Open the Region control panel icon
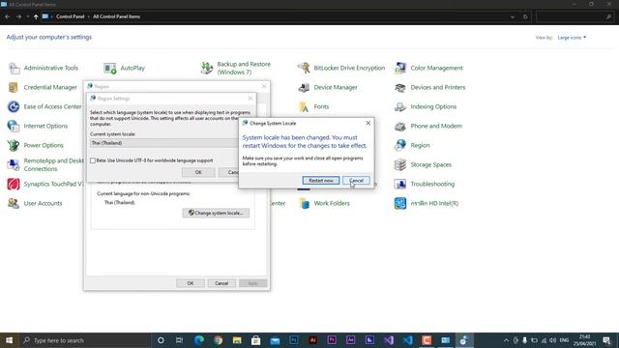Screen dimensions: 619x348 pyautogui.click(x=399, y=145)
